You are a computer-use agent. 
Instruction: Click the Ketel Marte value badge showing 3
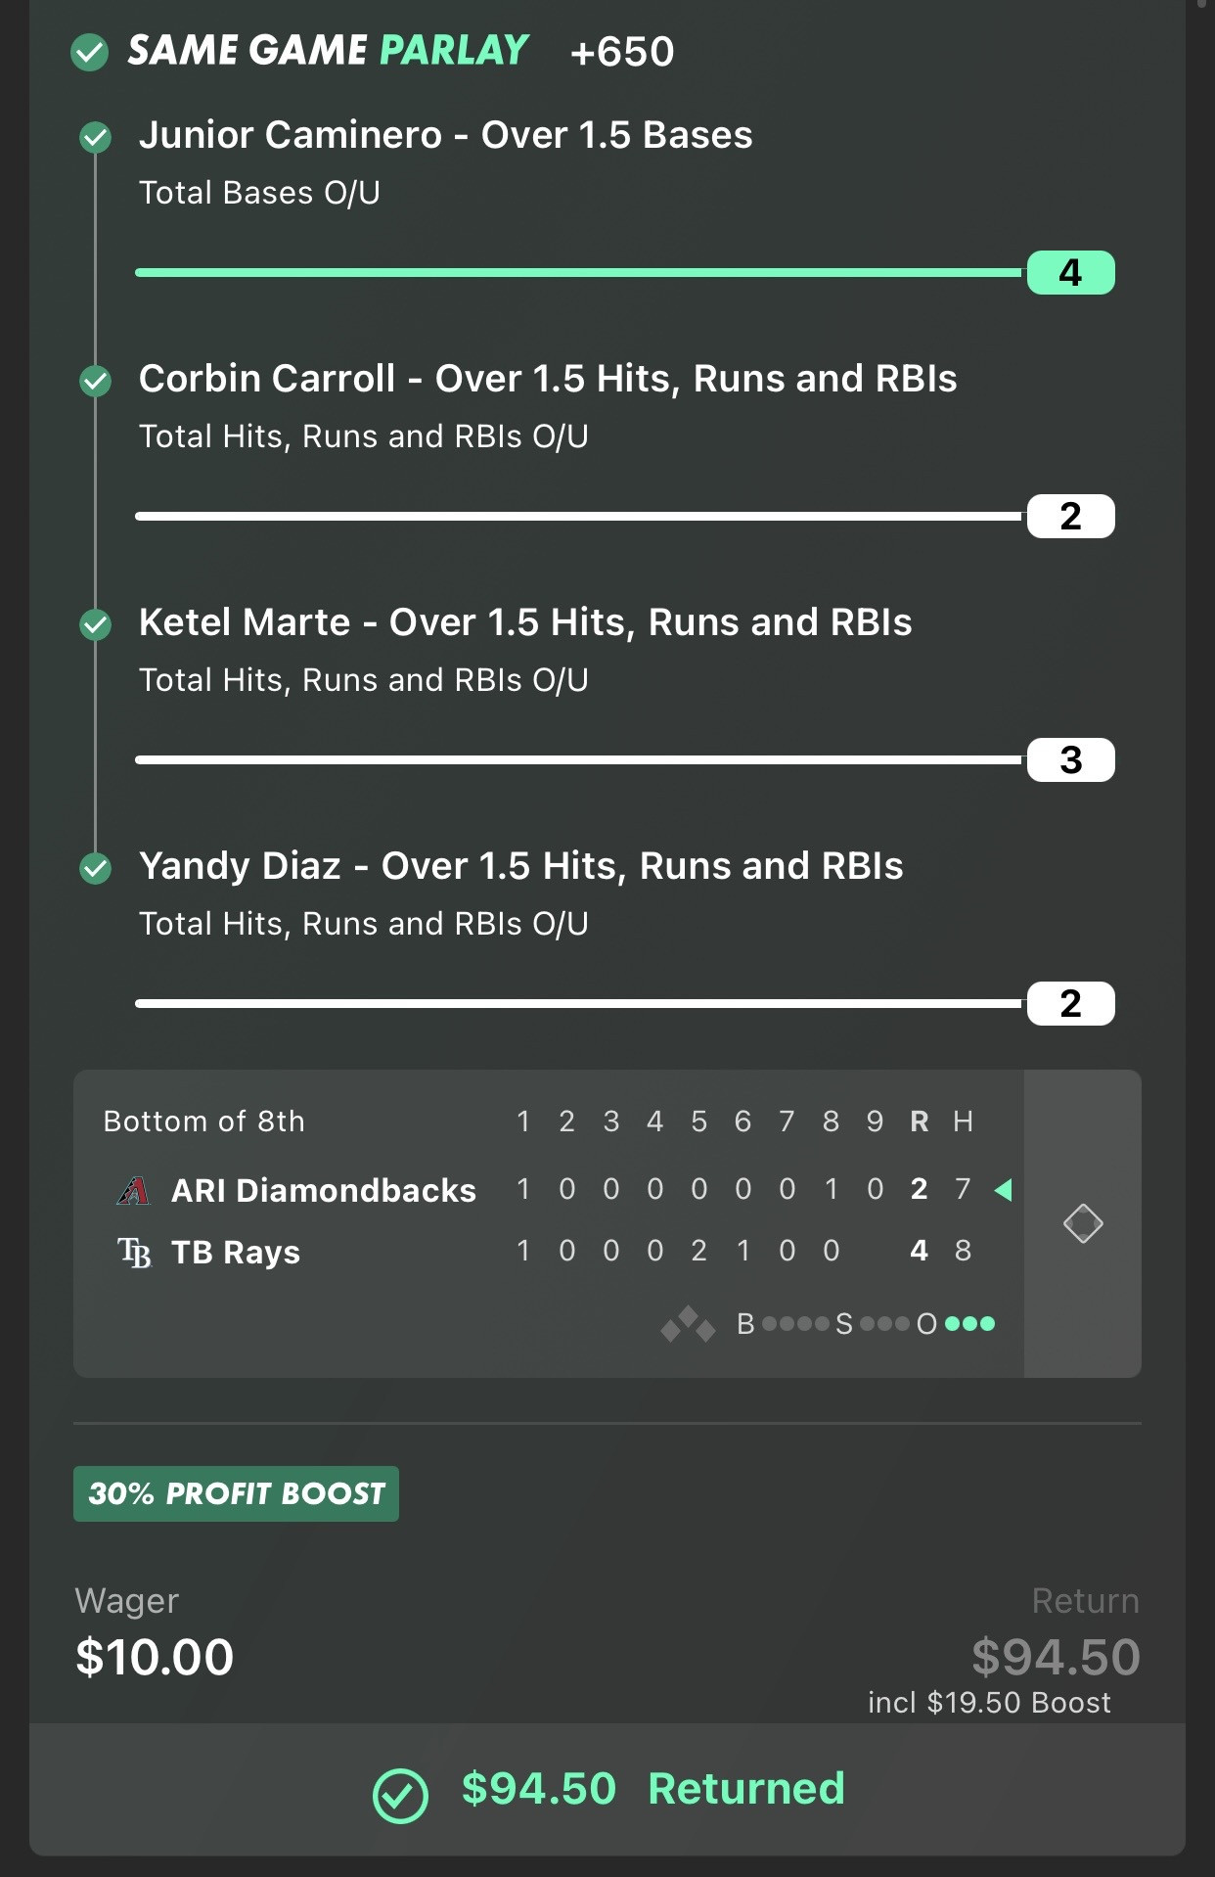1071,760
